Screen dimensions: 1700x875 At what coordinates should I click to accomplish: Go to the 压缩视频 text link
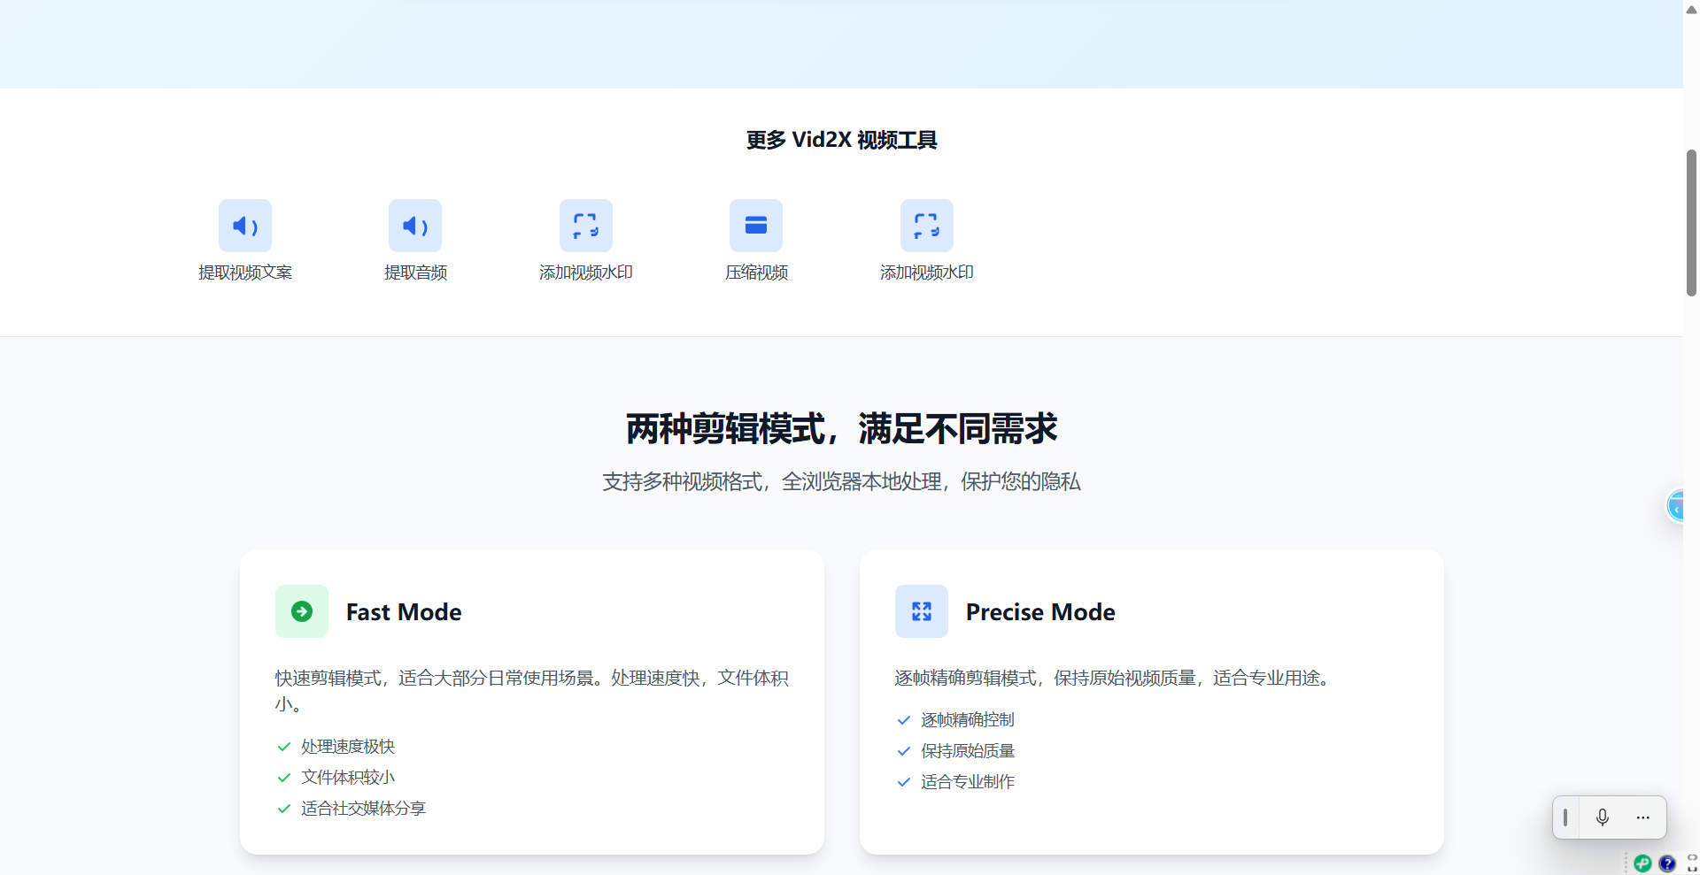(x=756, y=272)
